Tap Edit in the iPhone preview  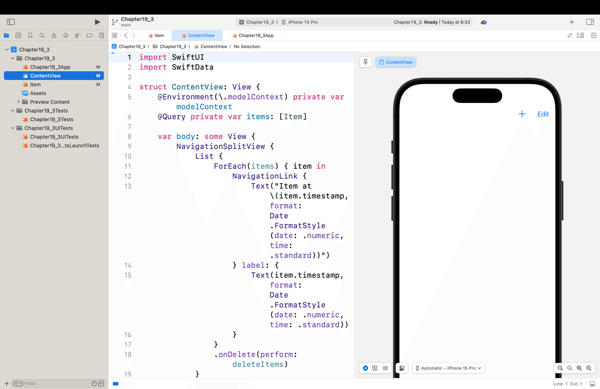coord(543,114)
